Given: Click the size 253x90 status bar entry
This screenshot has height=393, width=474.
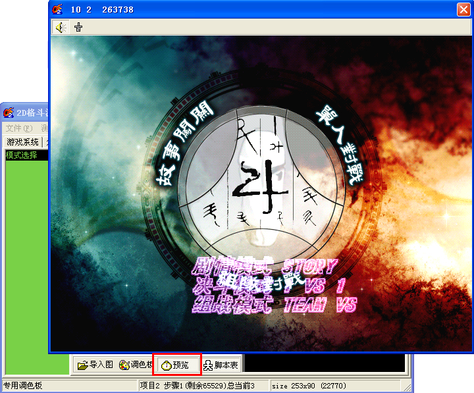Looking at the screenshot, I should tap(309, 386).
